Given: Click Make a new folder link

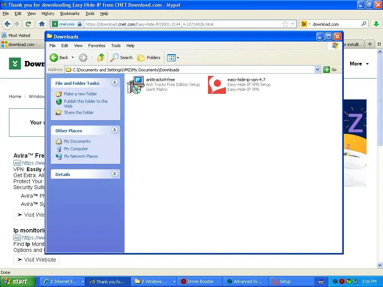Looking at the screenshot, I should [80, 94].
